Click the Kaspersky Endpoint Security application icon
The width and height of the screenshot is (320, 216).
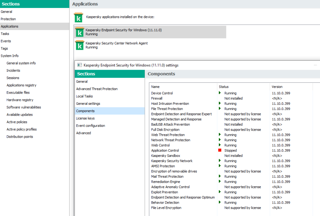[x=80, y=32]
